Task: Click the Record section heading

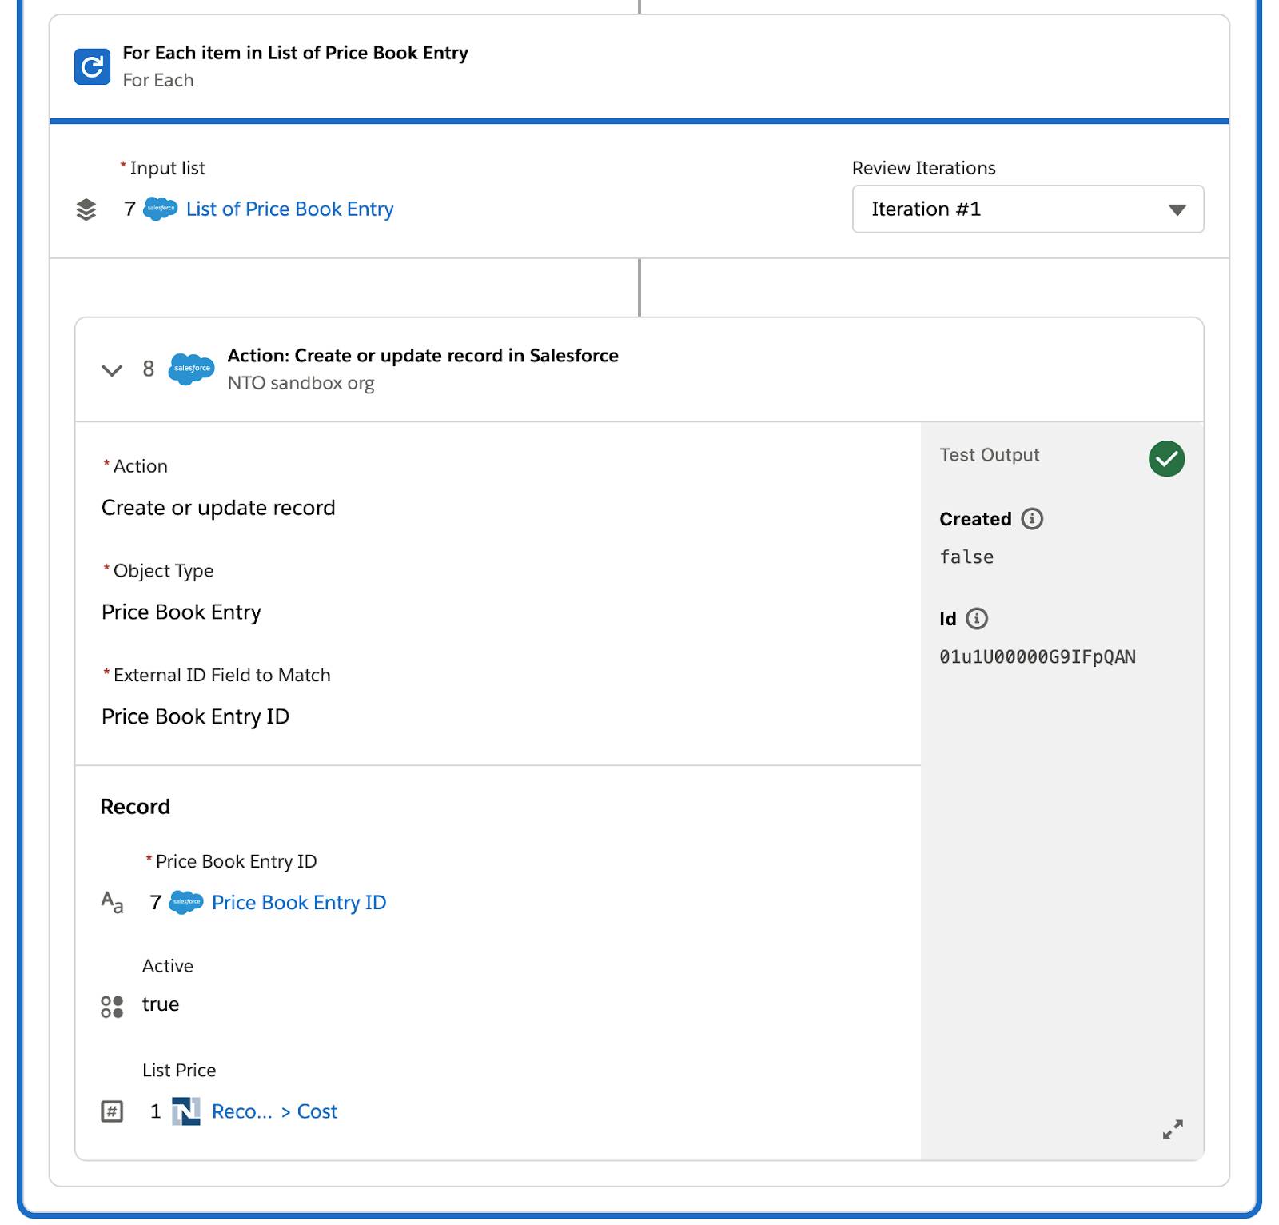Action: [135, 806]
